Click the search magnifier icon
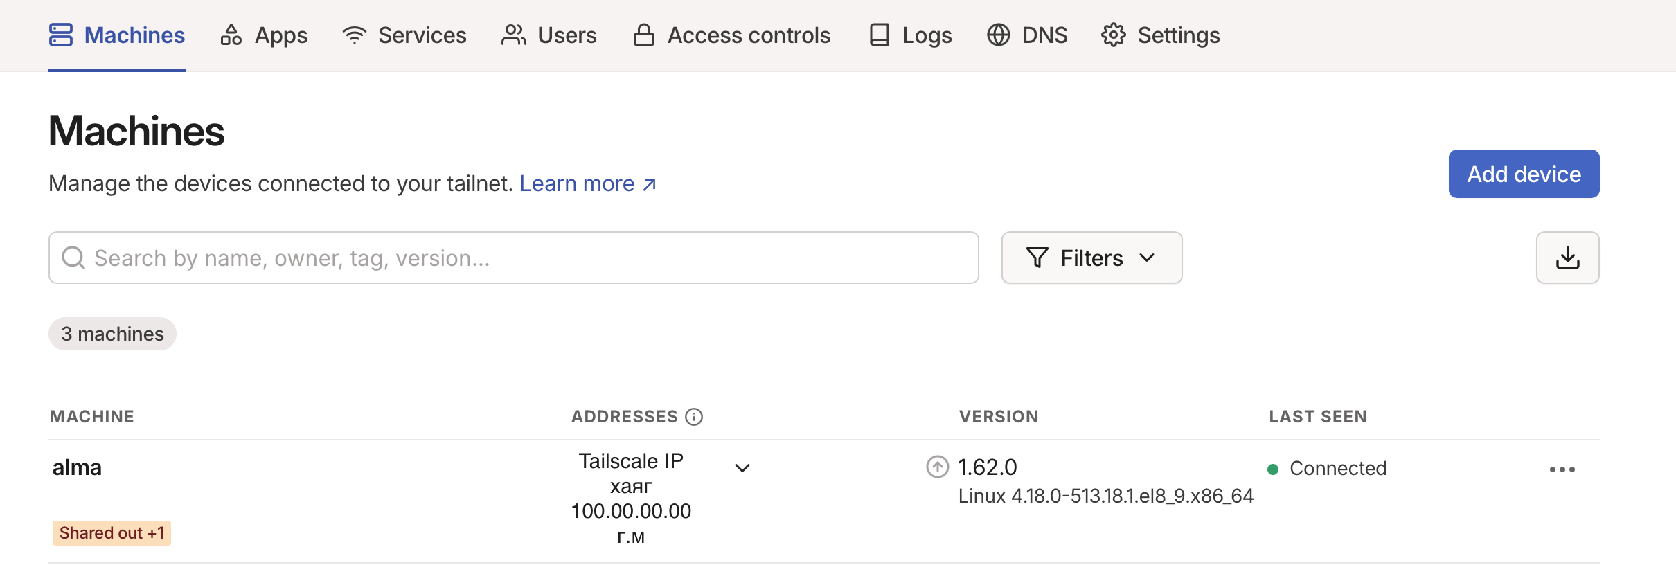This screenshot has width=1676, height=565. pyautogui.click(x=73, y=258)
